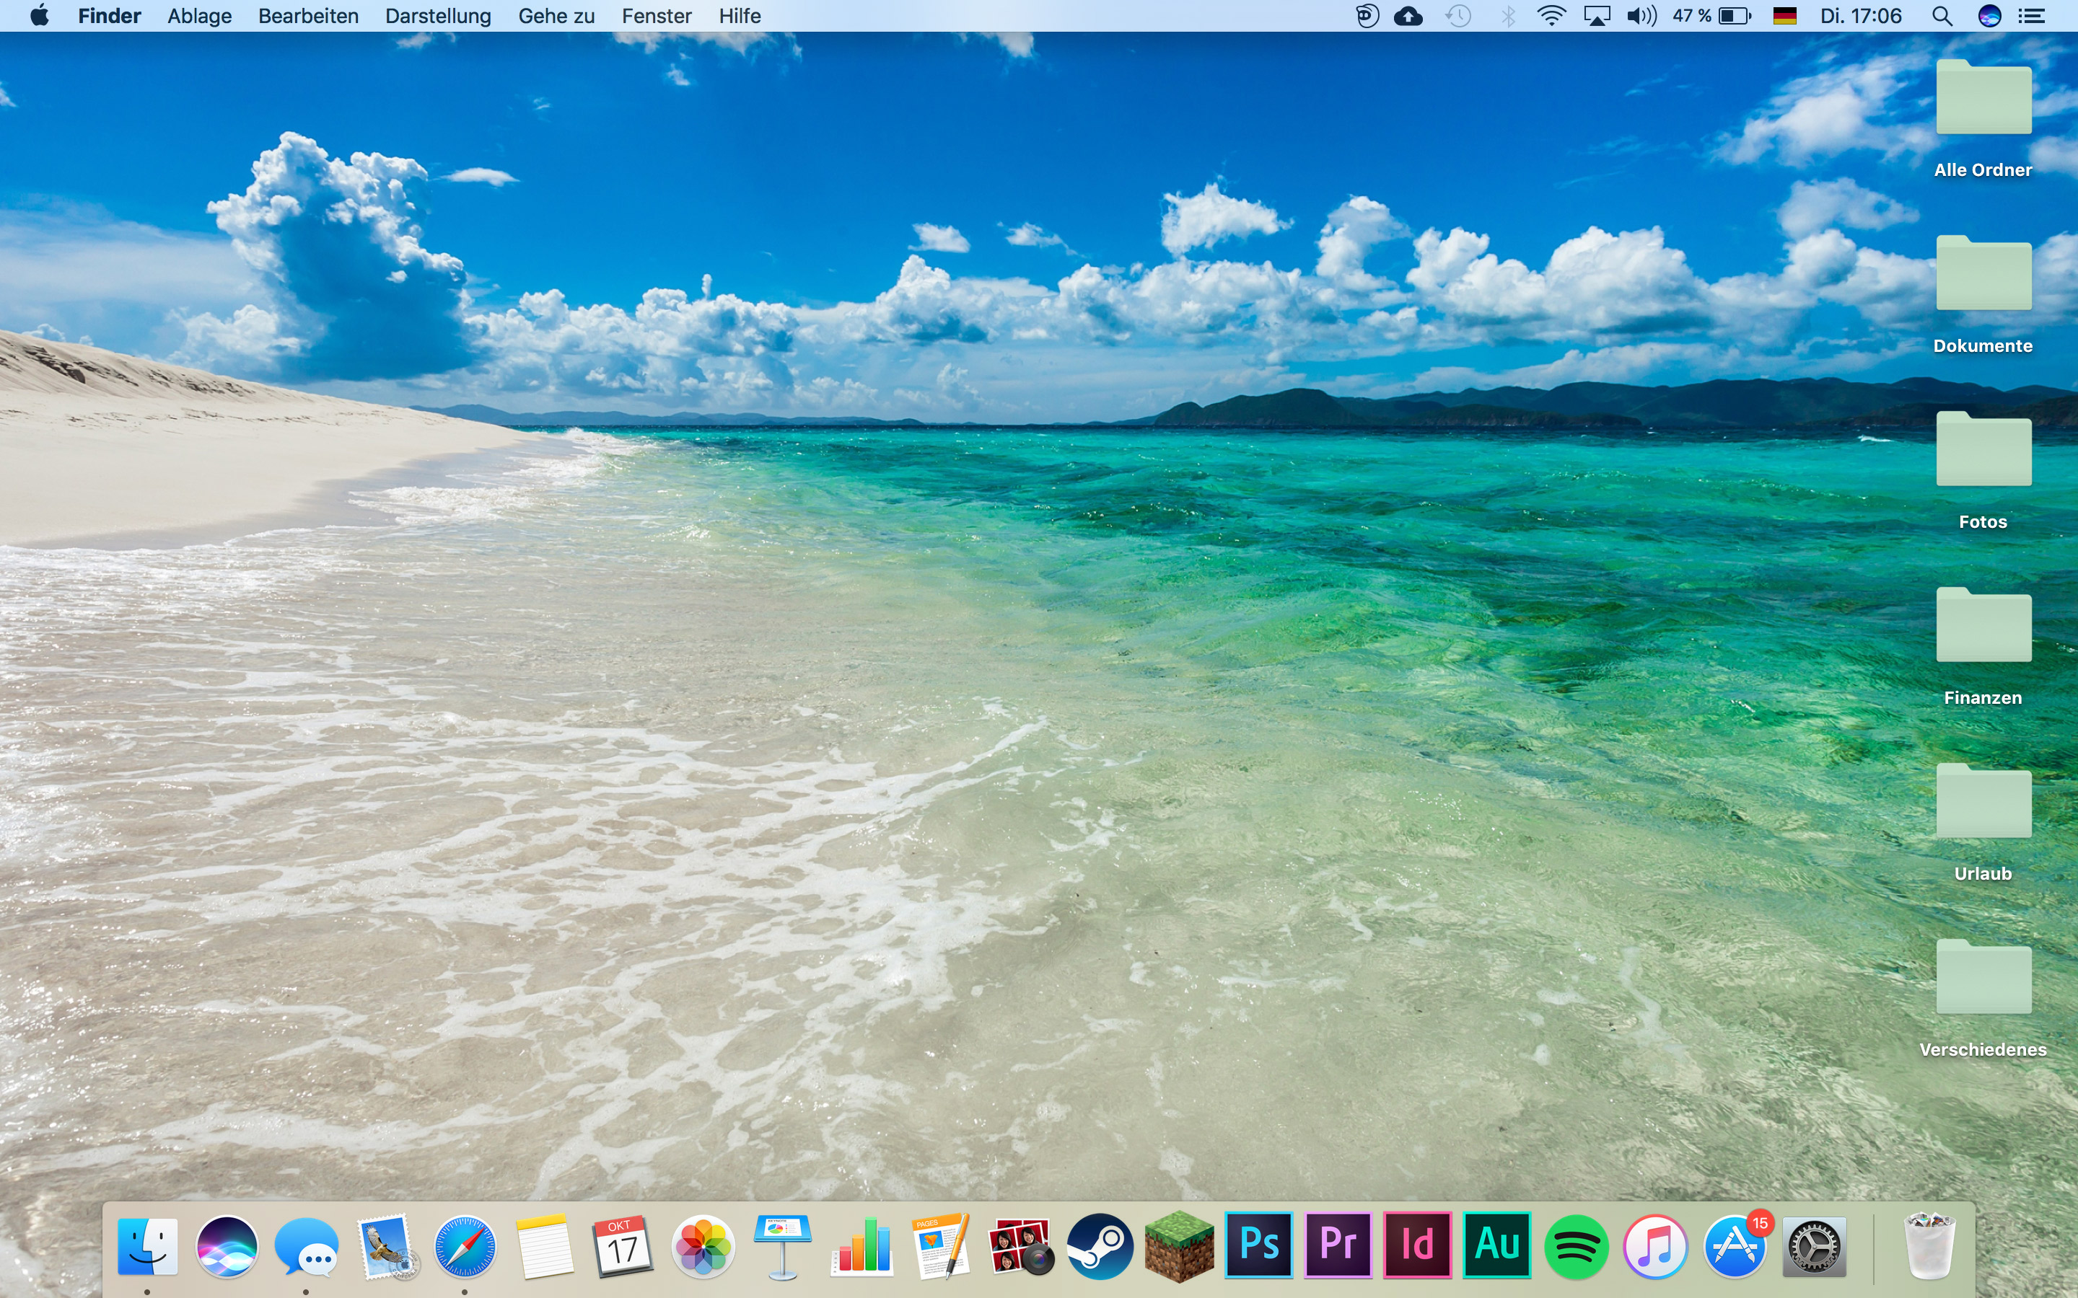
Task: Open Siri from the dock
Action: point(227,1247)
